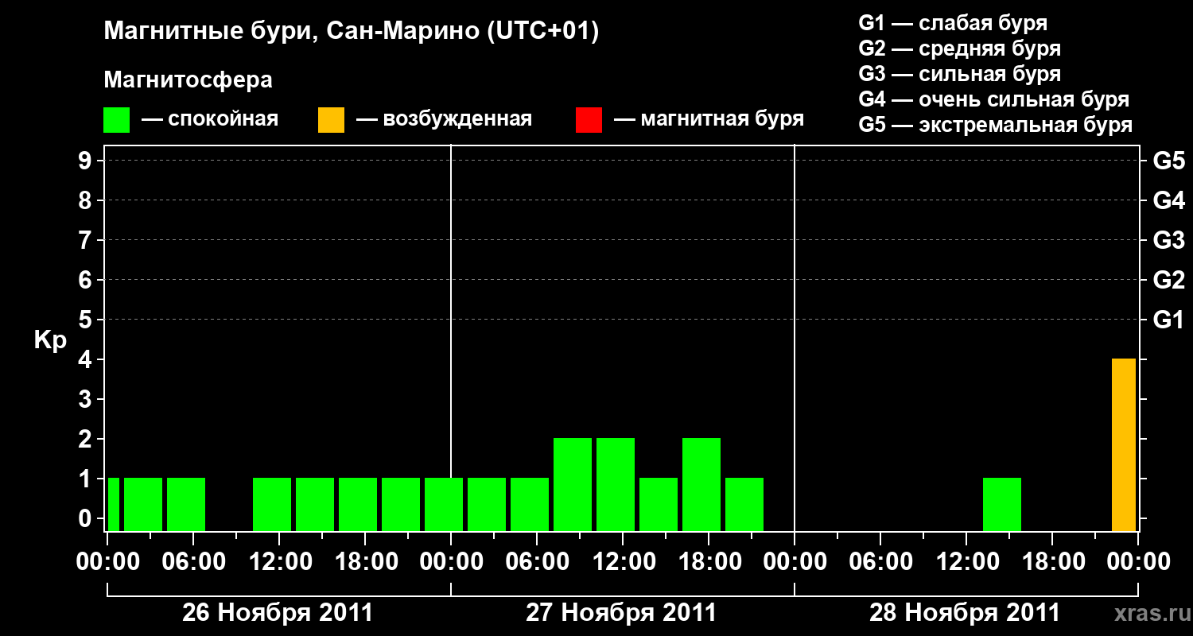The width and height of the screenshot is (1193, 636).
Task: Click the 'G4' label on the right axis
Action: coord(1169,200)
